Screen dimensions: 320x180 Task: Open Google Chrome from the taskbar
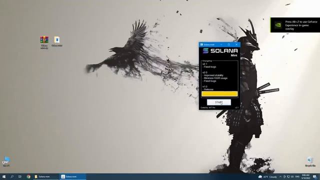28,176
